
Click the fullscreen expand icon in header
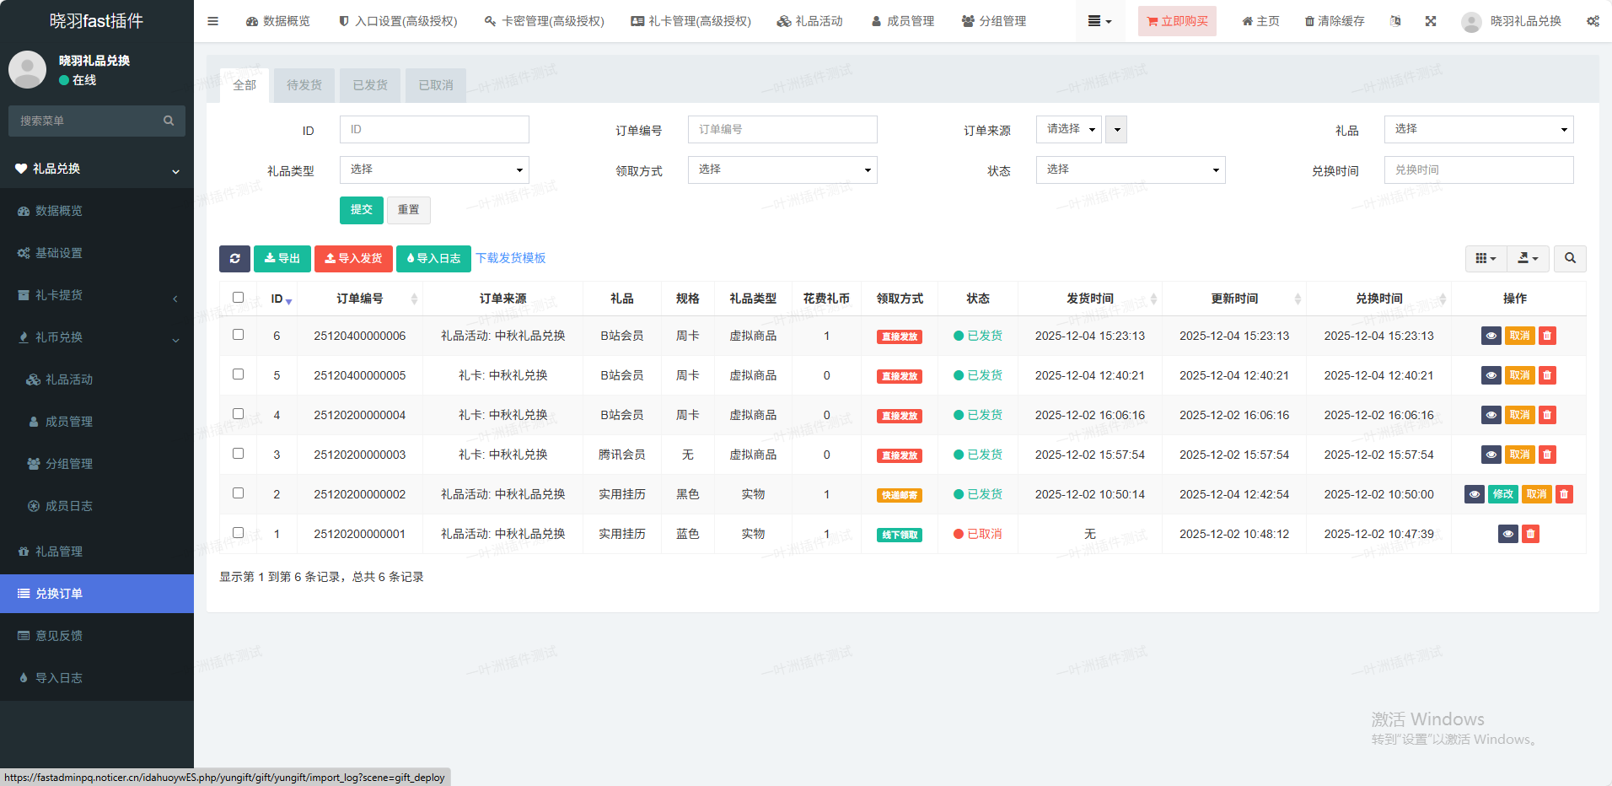click(x=1430, y=21)
